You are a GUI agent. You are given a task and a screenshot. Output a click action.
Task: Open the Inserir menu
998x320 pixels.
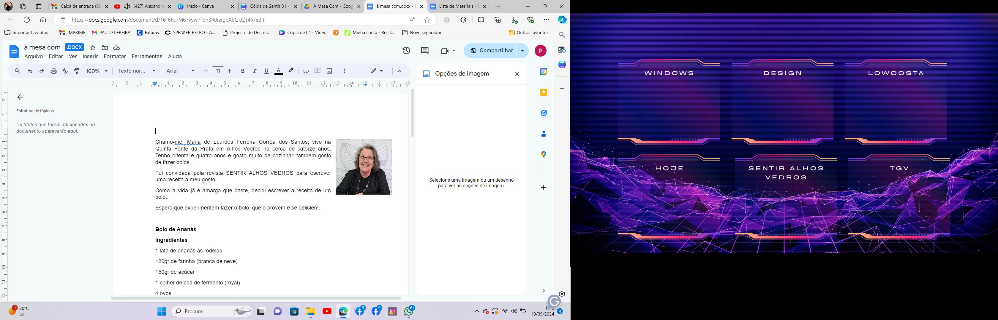[90, 56]
